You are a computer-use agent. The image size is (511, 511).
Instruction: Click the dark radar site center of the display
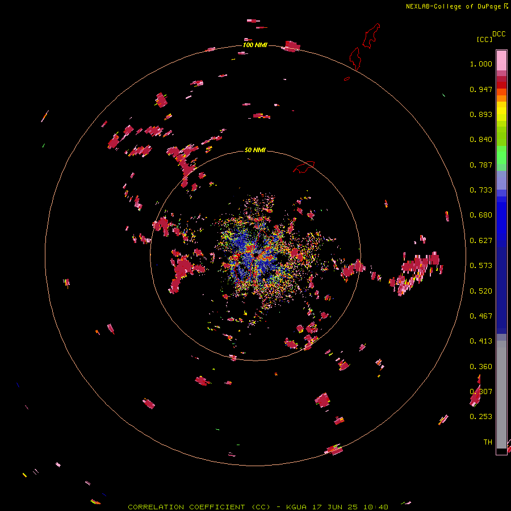tap(257, 254)
